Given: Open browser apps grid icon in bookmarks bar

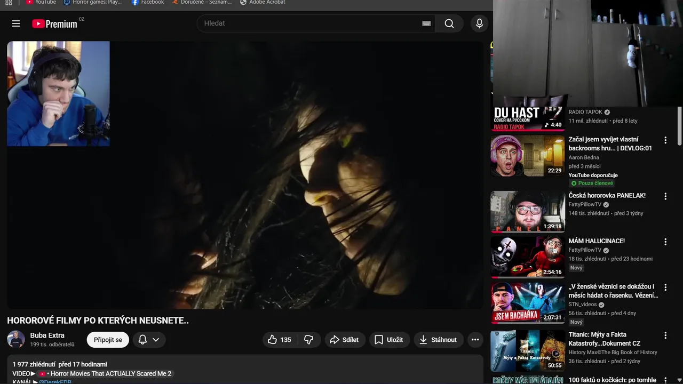Looking at the screenshot, I should (9, 3).
